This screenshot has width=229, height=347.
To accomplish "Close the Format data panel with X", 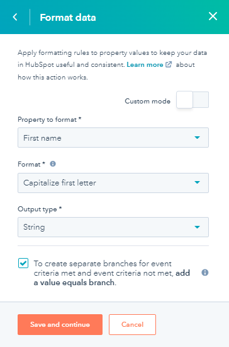I will click(x=213, y=16).
